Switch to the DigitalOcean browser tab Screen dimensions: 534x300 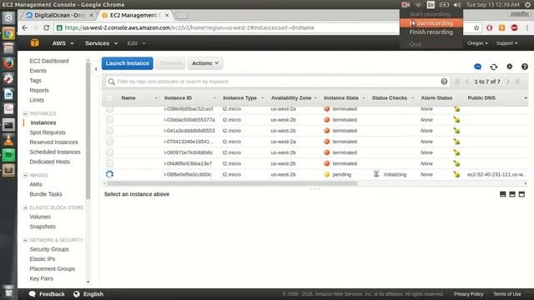point(60,15)
